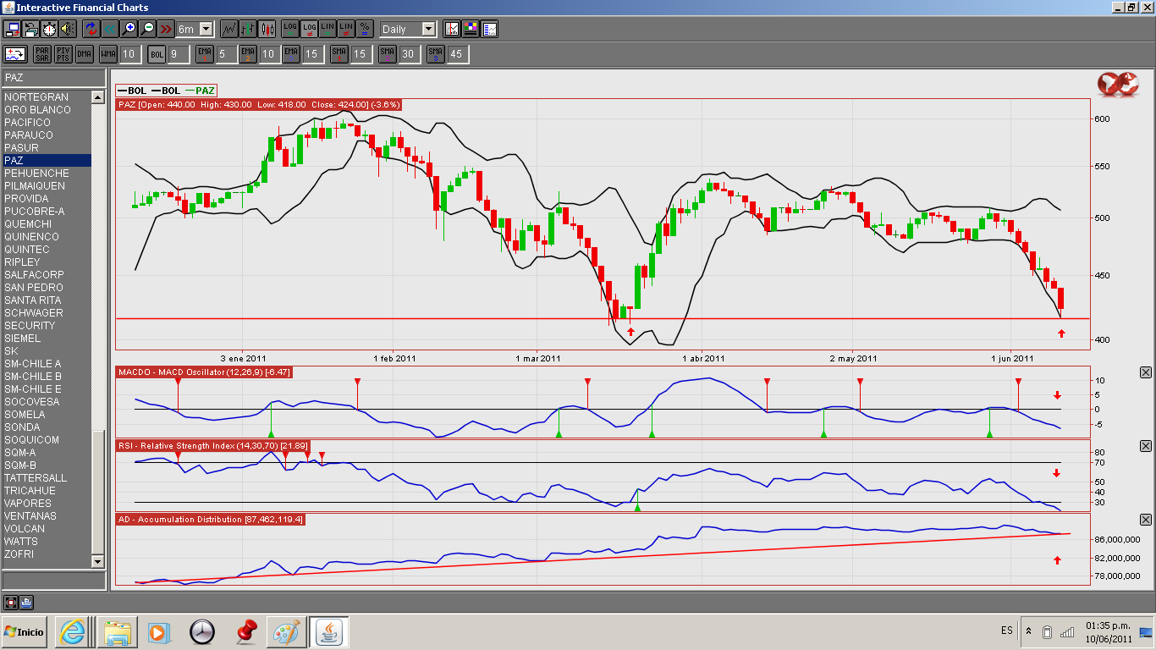Edit the BOL period field showing 9
The width and height of the screenshot is (1156, 650).
pos(178,54)
